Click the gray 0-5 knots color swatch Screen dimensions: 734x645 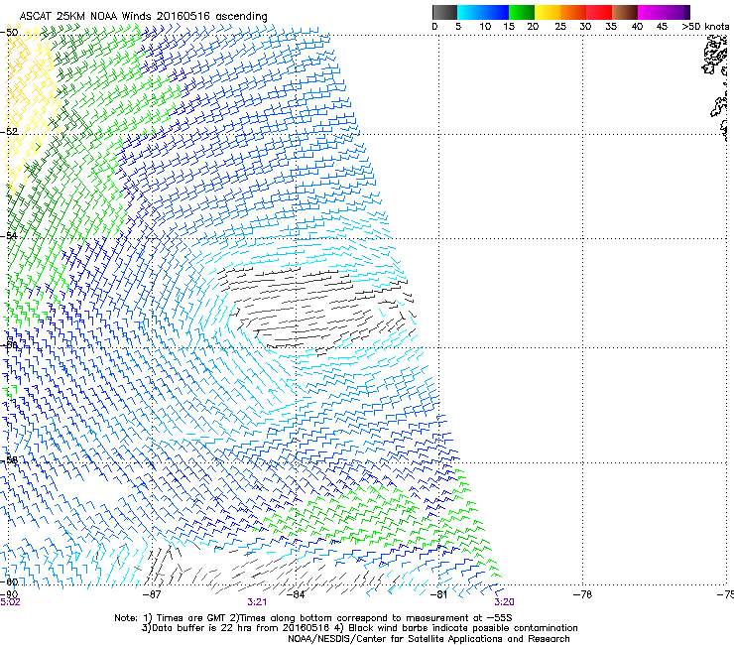[x=444, y=12]
